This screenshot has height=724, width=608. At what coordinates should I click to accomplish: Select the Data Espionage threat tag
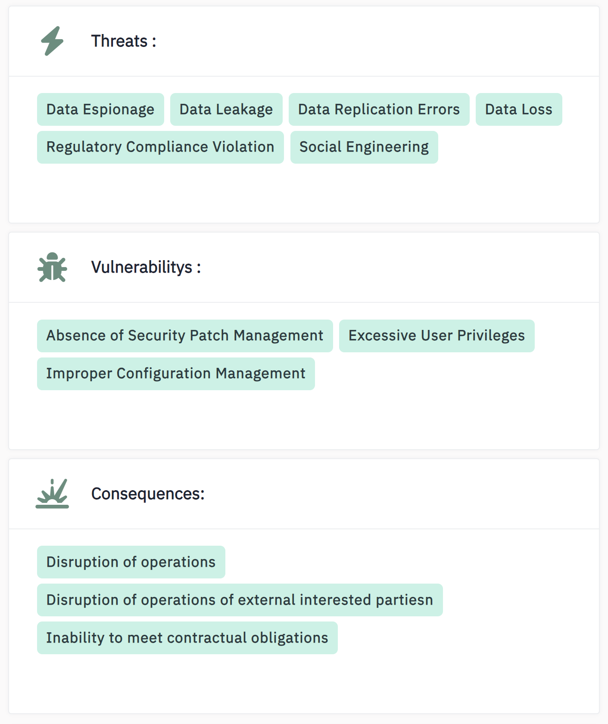pyautogui.click(x=100, y=109)
